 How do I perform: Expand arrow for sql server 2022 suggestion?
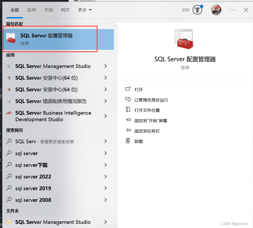pyautogui.click(x=106, y=176)
